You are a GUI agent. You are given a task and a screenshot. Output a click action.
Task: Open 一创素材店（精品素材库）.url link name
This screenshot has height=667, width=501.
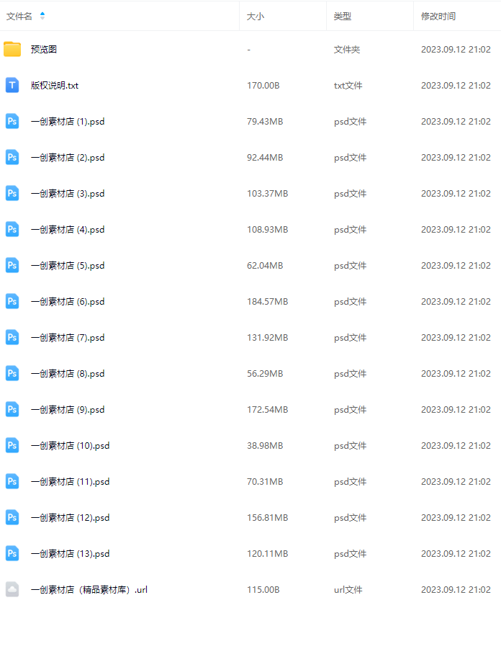pos(89,590)
